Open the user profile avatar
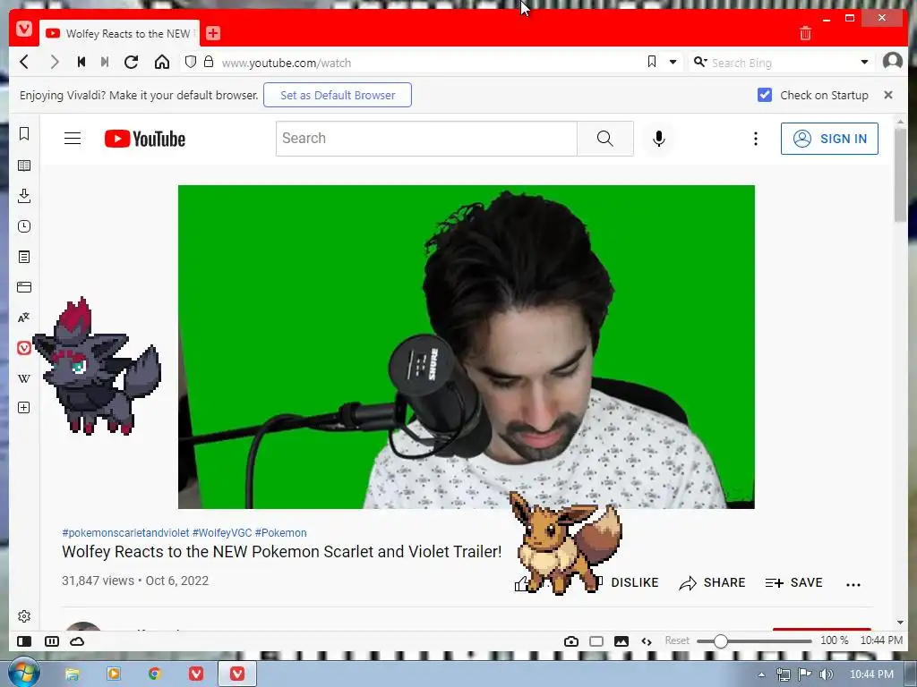 893,61
